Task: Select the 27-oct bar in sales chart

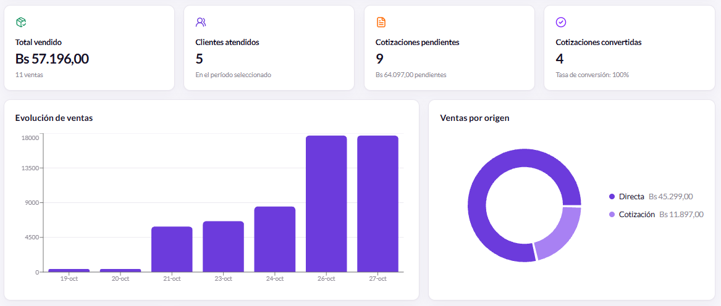Action: click(x=378, y=204)
